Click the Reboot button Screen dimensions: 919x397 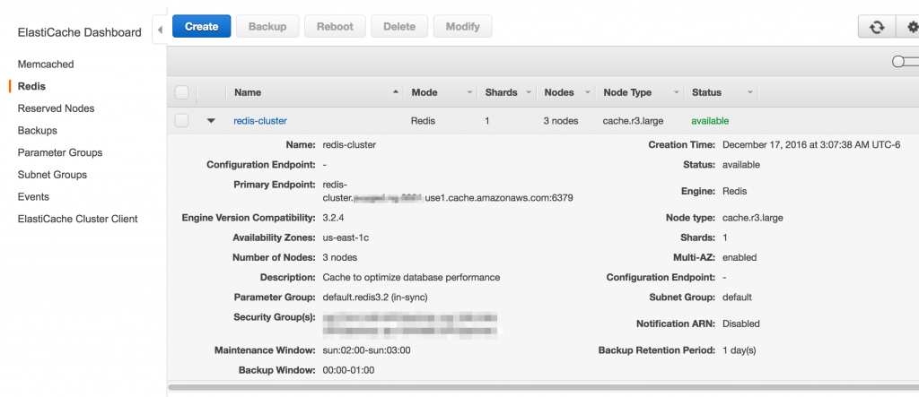pyautogui.click(x=335, y=26)
